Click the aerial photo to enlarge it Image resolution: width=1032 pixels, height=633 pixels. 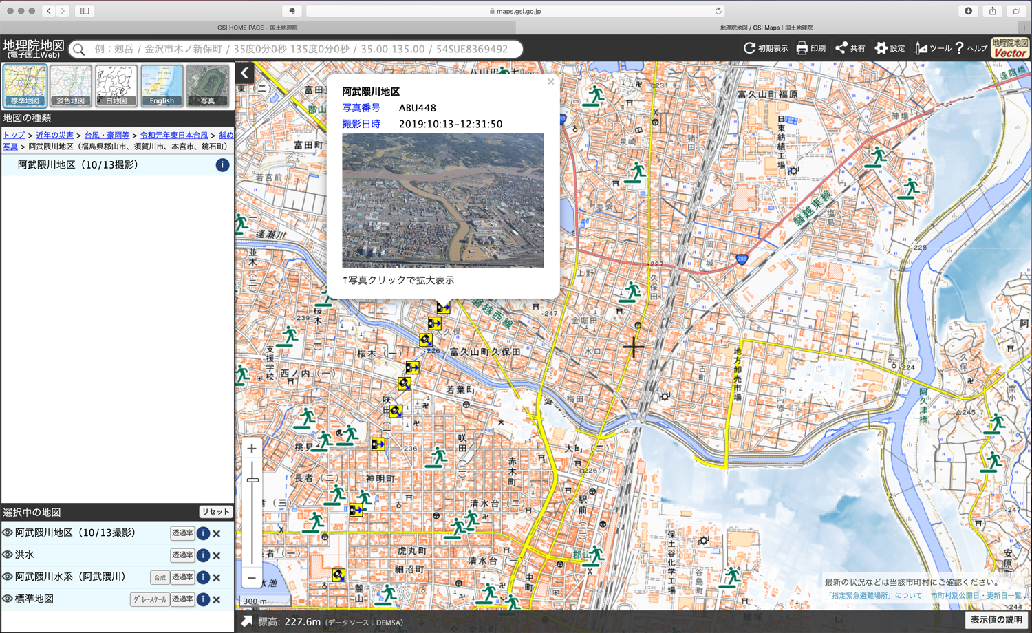click(442, 200)
